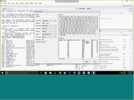Open Word from the taskbar

[x=84, y=73]
